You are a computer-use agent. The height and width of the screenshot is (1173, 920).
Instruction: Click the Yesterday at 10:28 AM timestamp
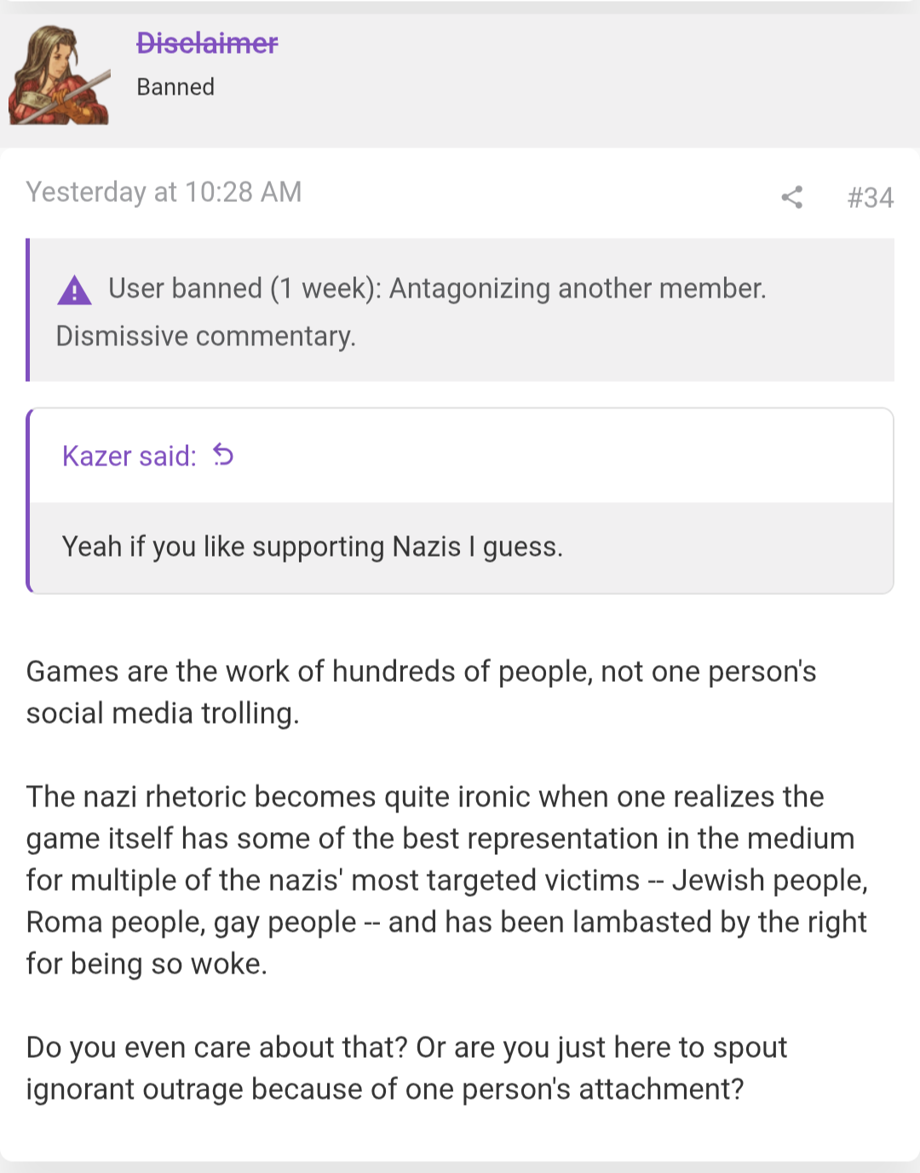(164, 192)
